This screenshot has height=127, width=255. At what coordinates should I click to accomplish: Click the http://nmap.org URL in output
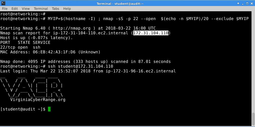pyautogui.click(x=72, y=28)
